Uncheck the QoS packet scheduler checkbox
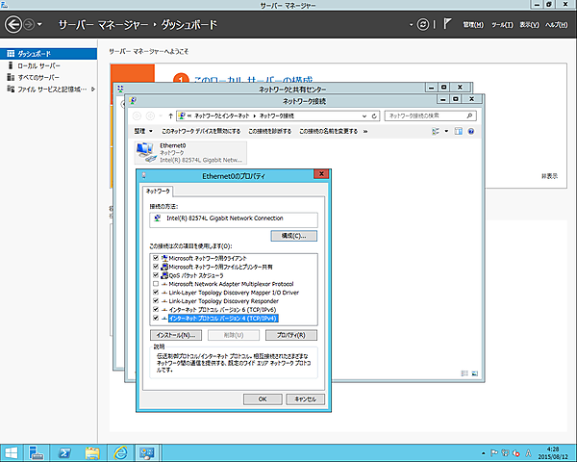The width and height of the screenshot is (577, 462). point(156,274)
